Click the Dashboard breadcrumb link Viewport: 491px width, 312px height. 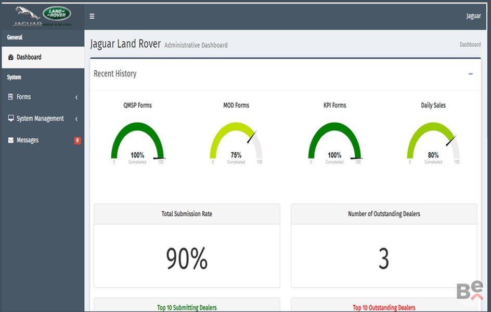[470, 45]
